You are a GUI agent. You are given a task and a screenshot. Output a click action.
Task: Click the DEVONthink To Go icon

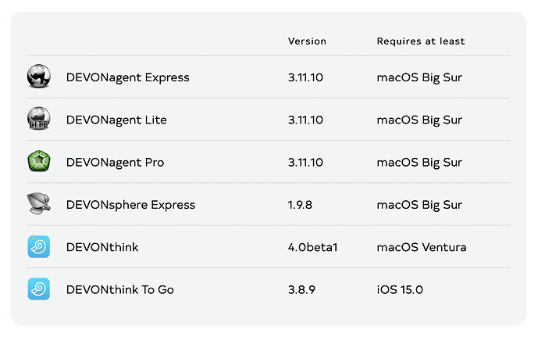[x=39, y=289]
